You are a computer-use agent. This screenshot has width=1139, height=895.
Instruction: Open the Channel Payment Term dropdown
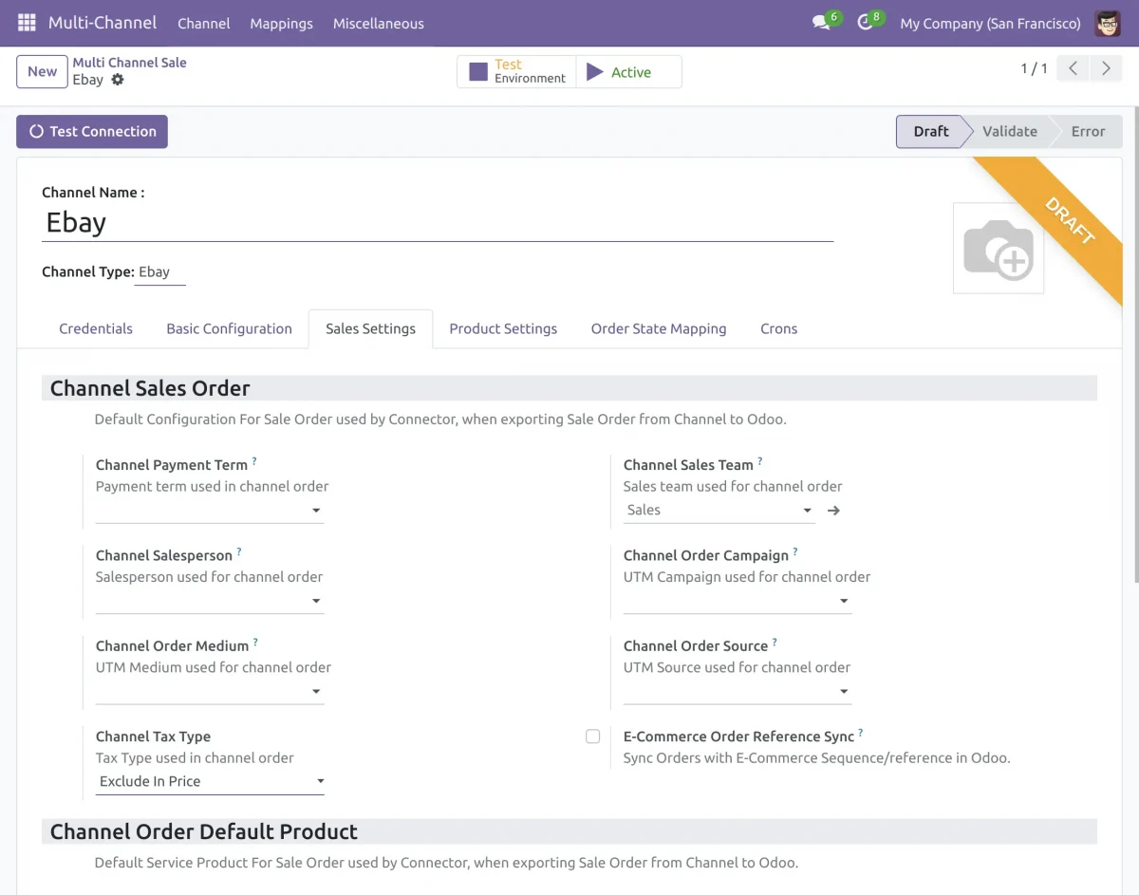click(x=315, y=510)
